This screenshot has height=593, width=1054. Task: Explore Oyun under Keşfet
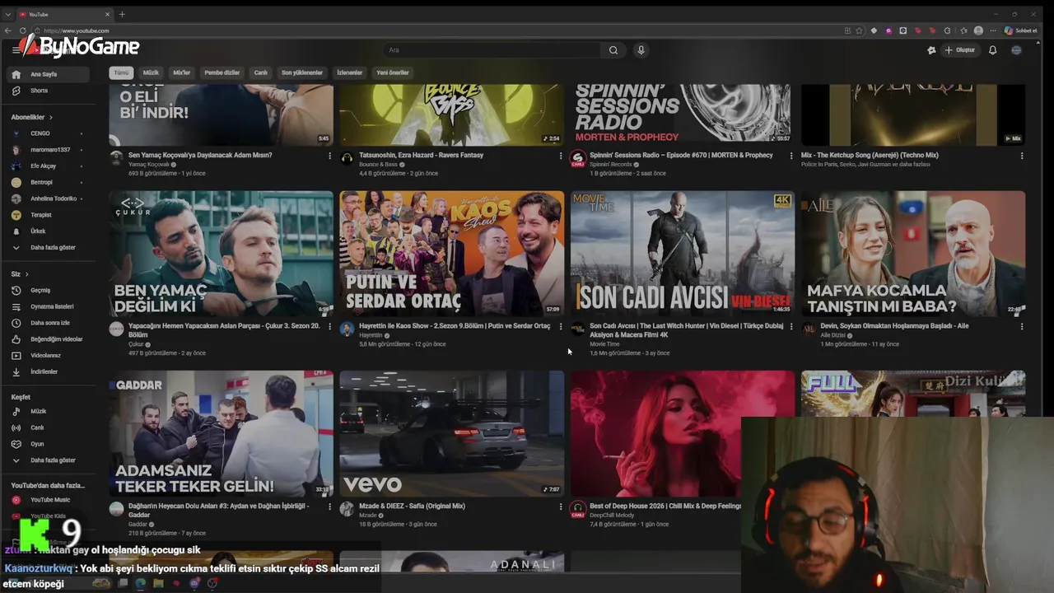pos(49,444)
